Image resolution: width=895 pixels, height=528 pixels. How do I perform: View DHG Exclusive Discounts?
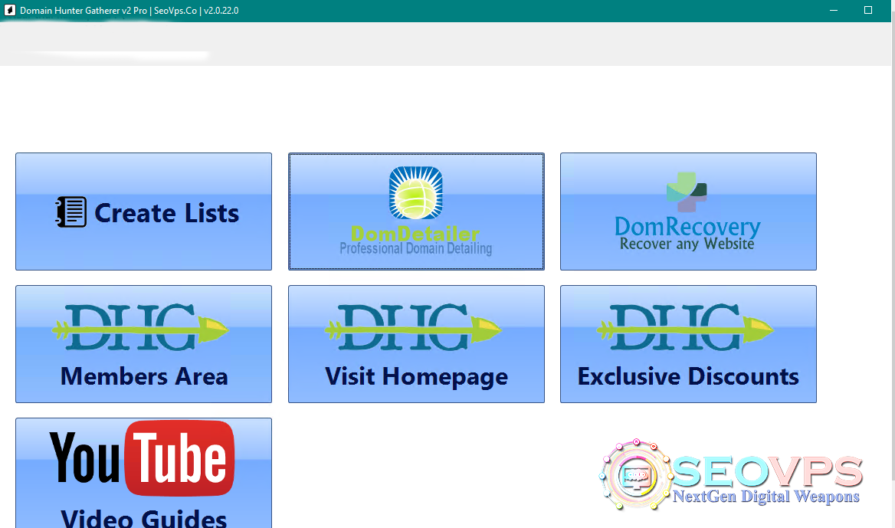coord(688,344)
